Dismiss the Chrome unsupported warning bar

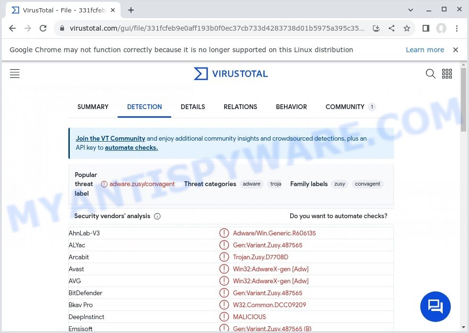(x=456, y=50)
